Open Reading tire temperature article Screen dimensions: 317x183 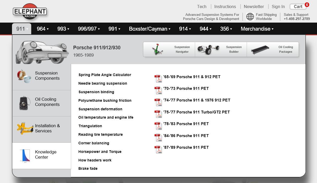(101, 134)
